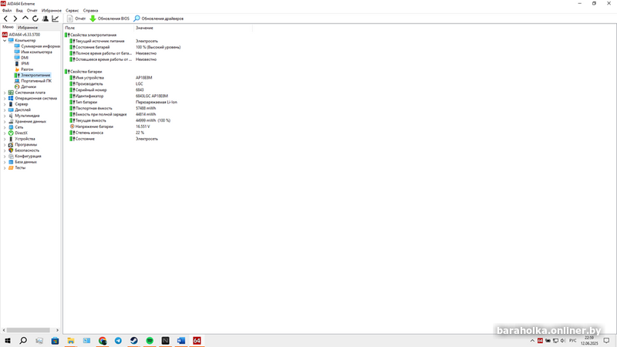Open the Вид menu
617x347 pixels.
click(x=19, y=11)
